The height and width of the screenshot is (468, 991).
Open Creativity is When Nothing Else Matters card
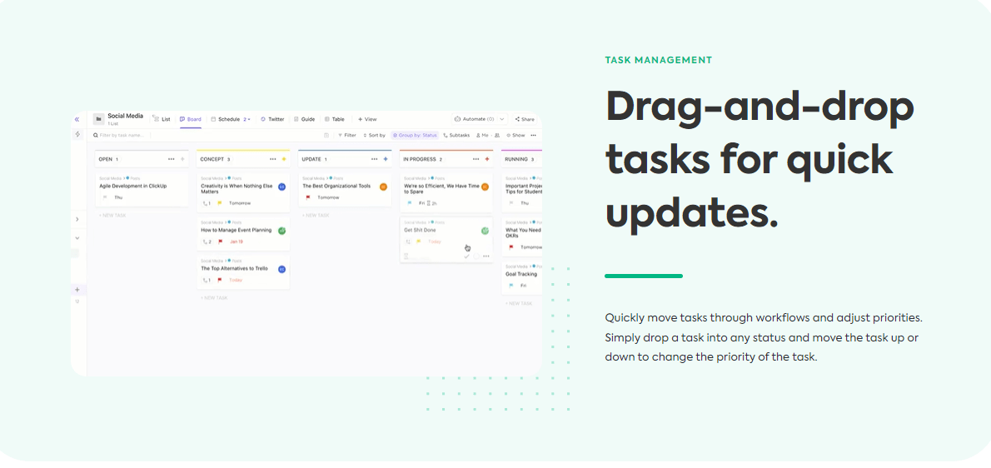tap(243, 192)
